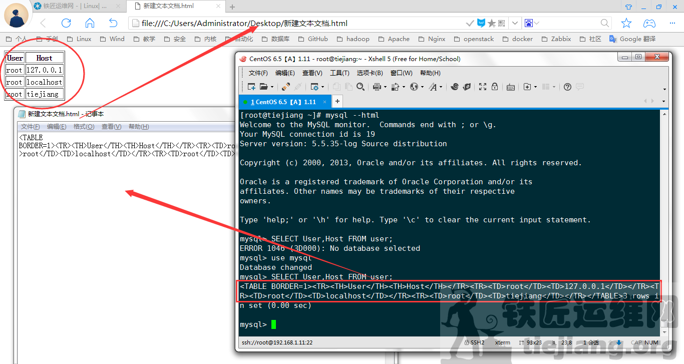Expand the Xshell font dropdown arrow
Viewport: 684px width, 364px height.
(x=441, y=87)
